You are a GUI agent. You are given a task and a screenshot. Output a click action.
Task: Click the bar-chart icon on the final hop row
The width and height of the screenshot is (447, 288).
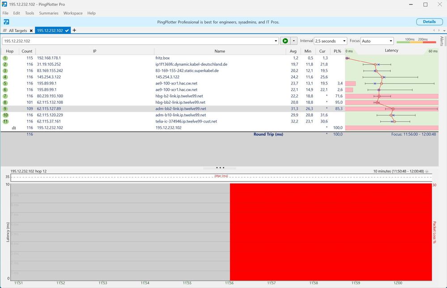coord(14,128)
